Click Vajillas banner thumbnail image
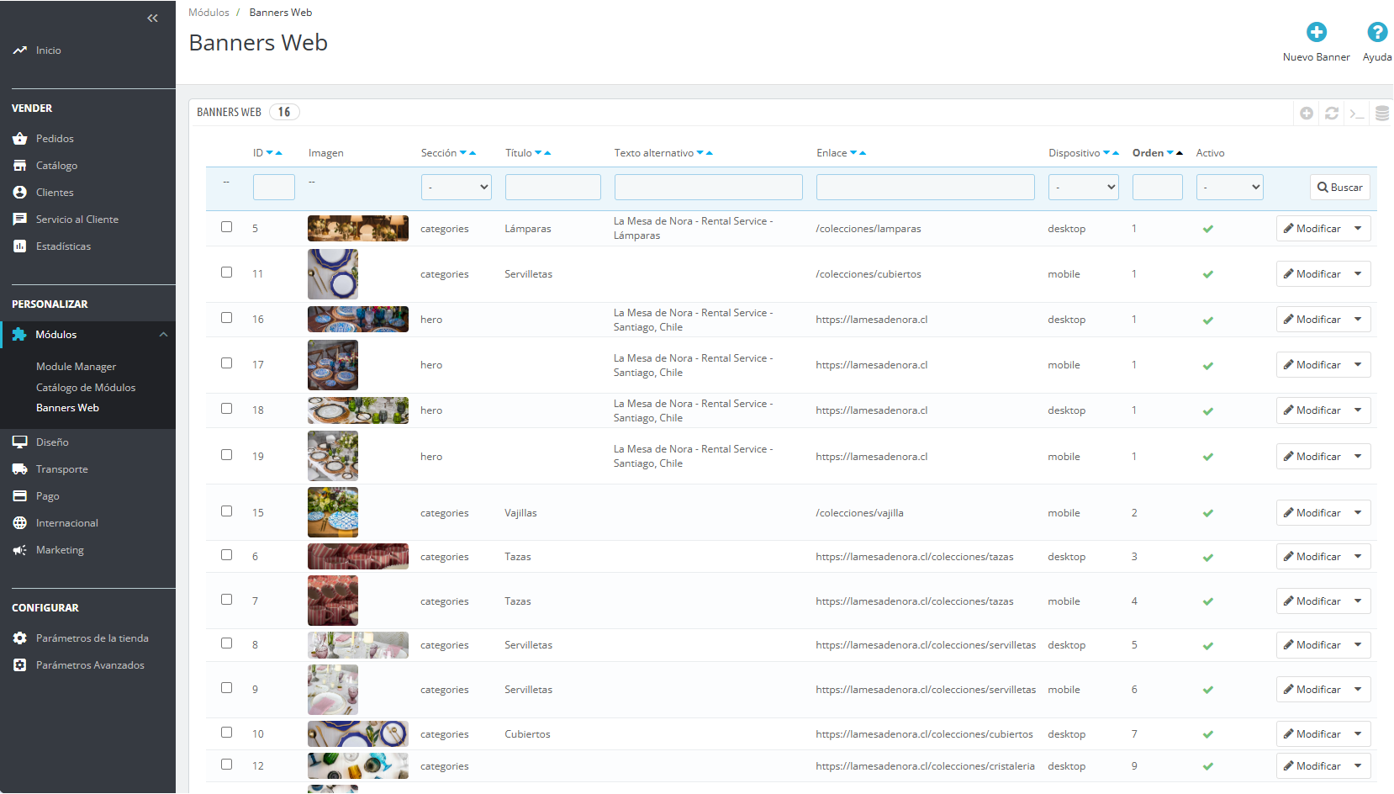This screenshot has height=794, width=1394. [333, 512]
